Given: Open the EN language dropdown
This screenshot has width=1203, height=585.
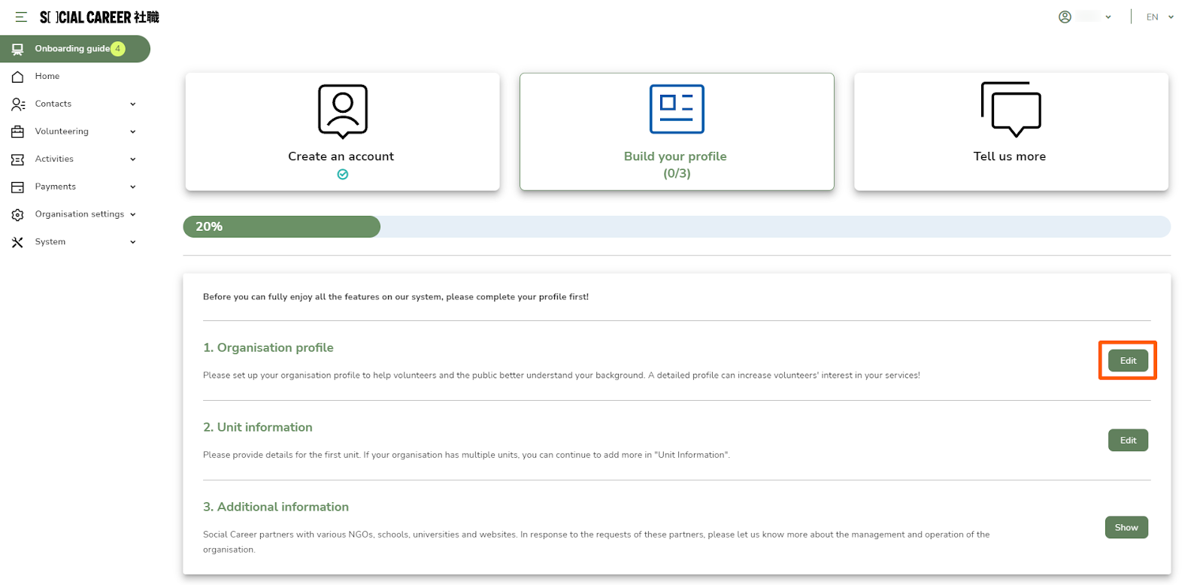Looking at the screenshot, I should coord(1160,17).
